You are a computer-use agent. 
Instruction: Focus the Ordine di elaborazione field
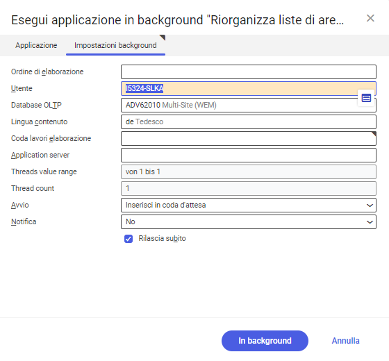point(249,72)
